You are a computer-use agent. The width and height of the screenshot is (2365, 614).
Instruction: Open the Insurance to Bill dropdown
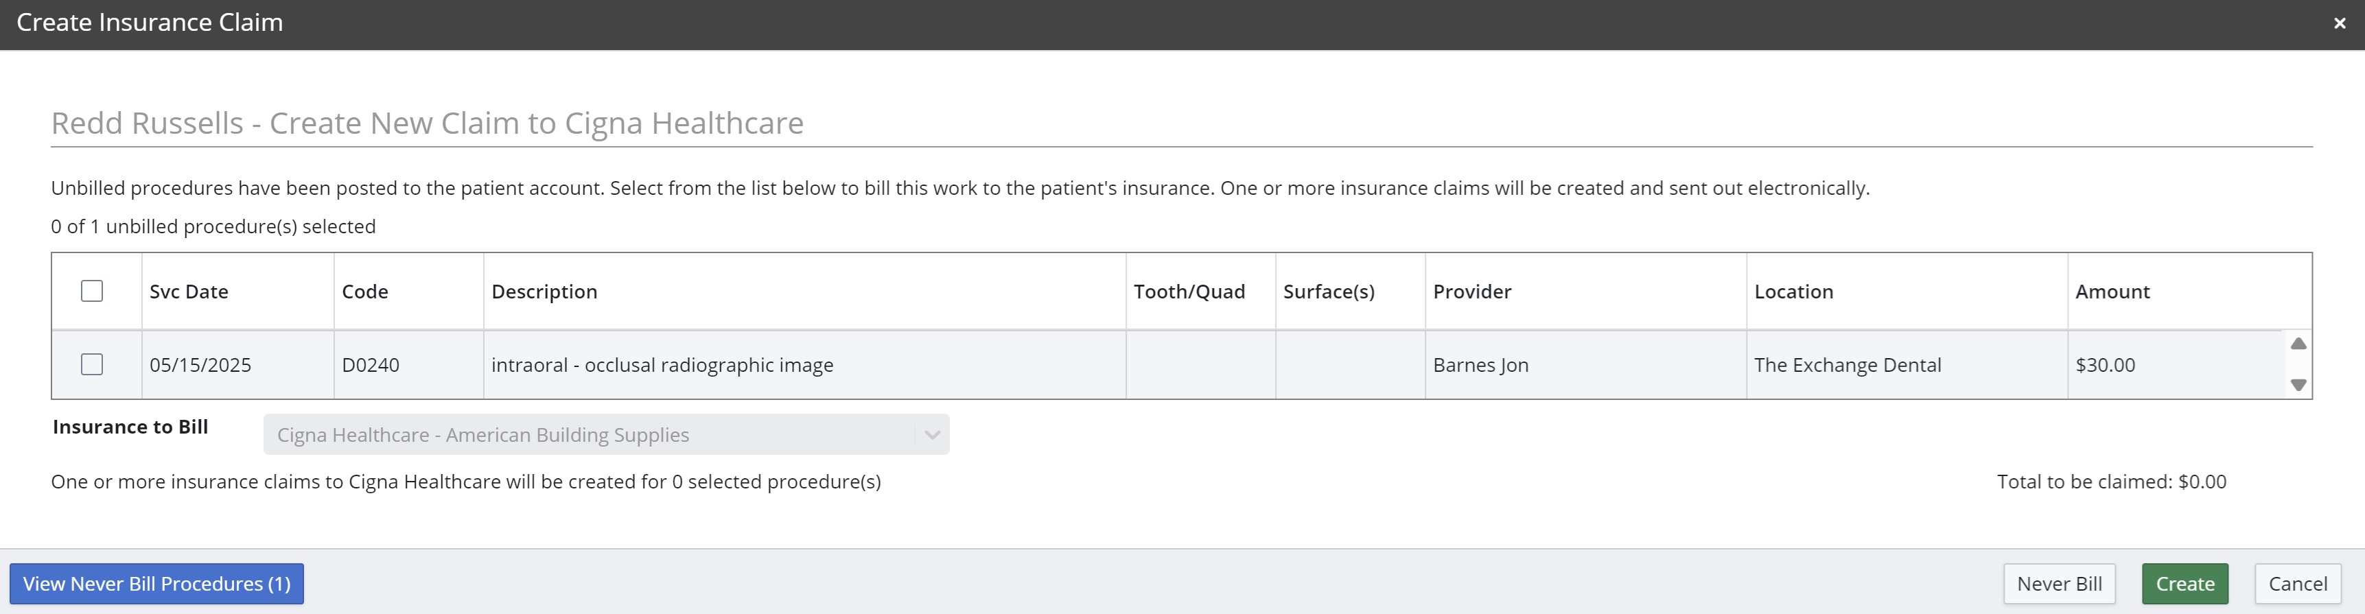coord(605,435)
